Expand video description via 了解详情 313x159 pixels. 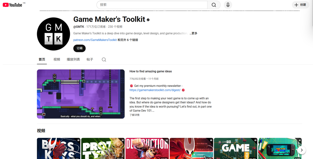tap(134, 115)
